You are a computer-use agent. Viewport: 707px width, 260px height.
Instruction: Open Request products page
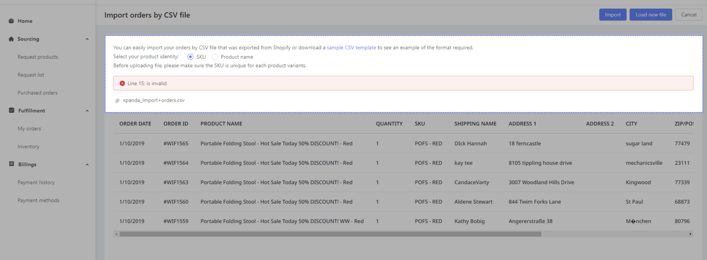(38, 57)
